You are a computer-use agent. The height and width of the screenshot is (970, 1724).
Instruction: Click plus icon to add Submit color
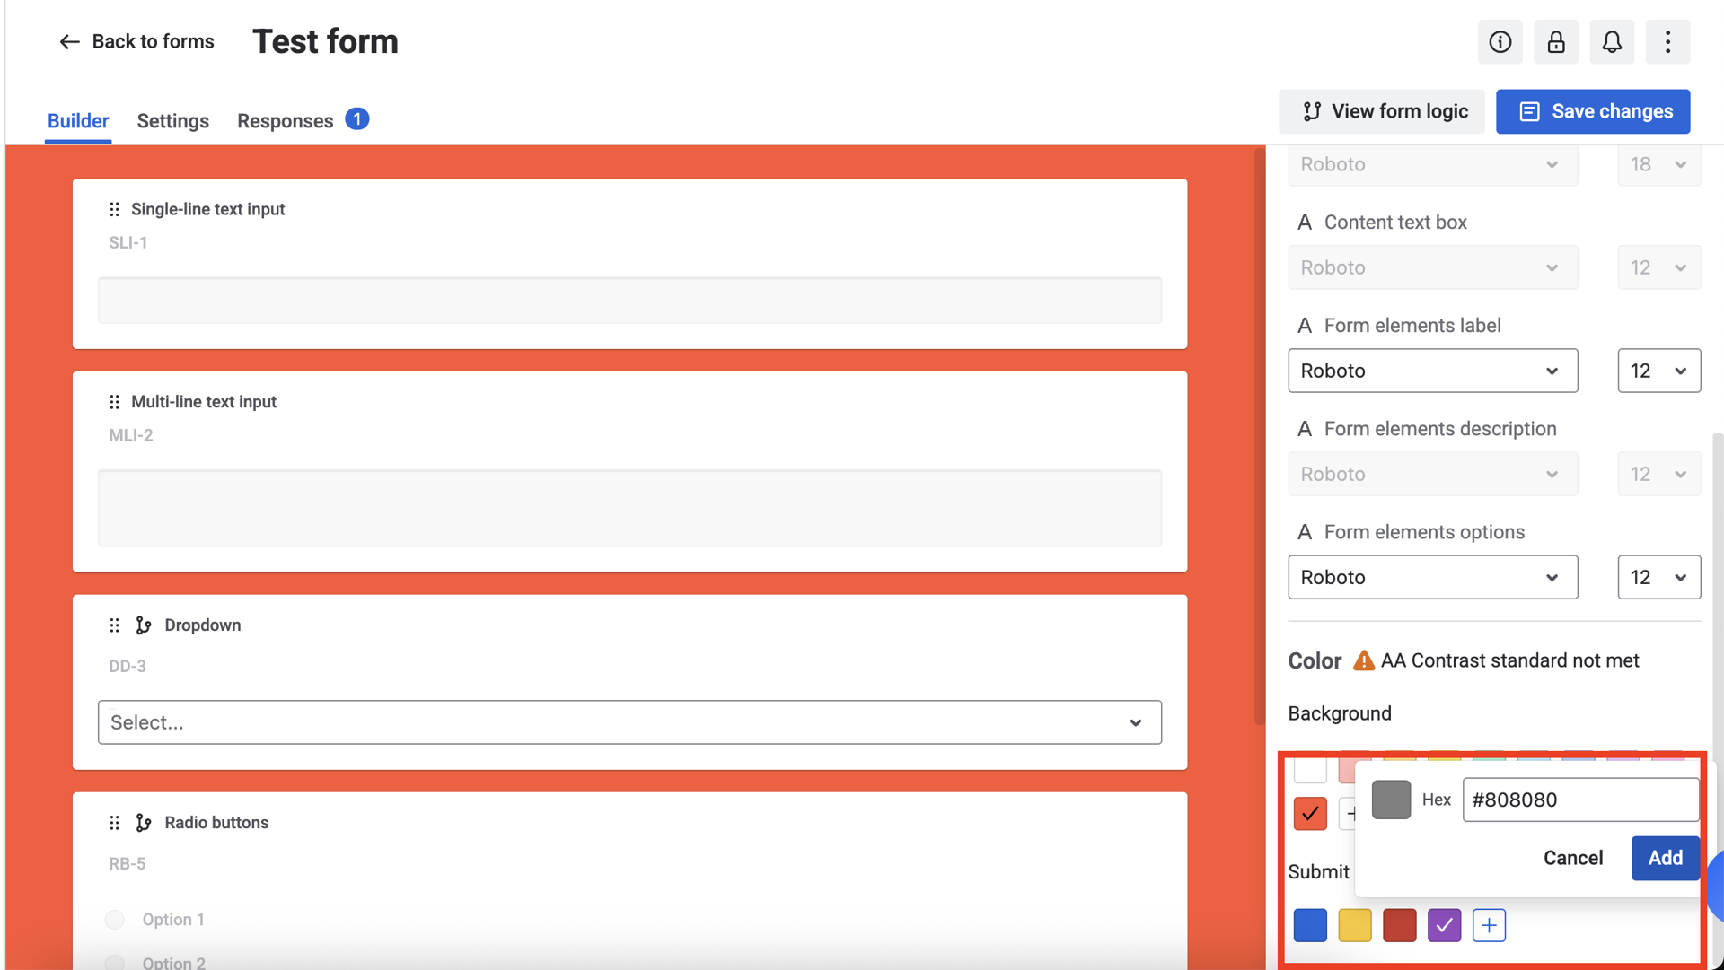pyautogui.click(x=1489, y=925)
